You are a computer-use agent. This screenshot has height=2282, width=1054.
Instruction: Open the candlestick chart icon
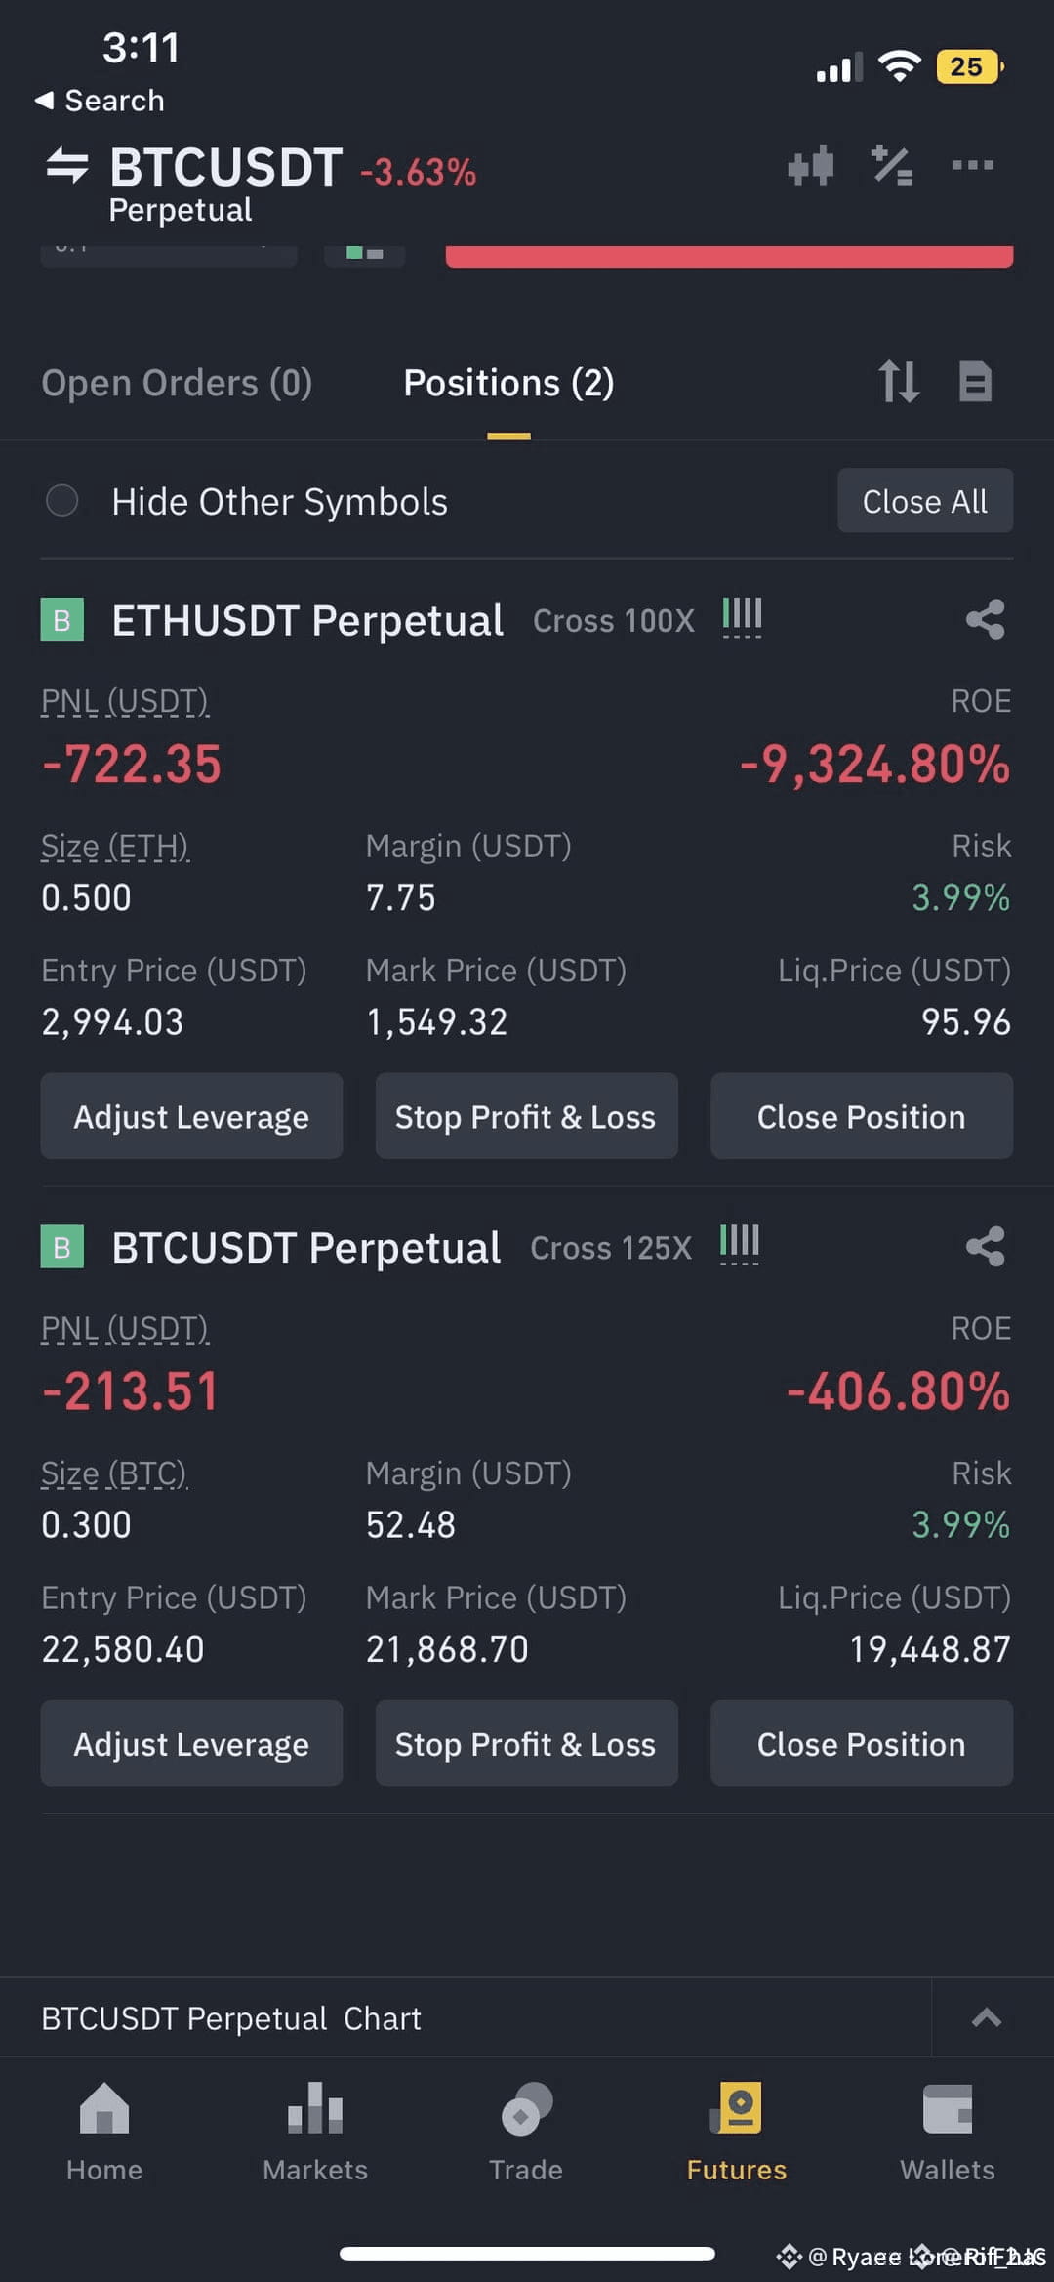pyautogui.click(x=810, y=166)
